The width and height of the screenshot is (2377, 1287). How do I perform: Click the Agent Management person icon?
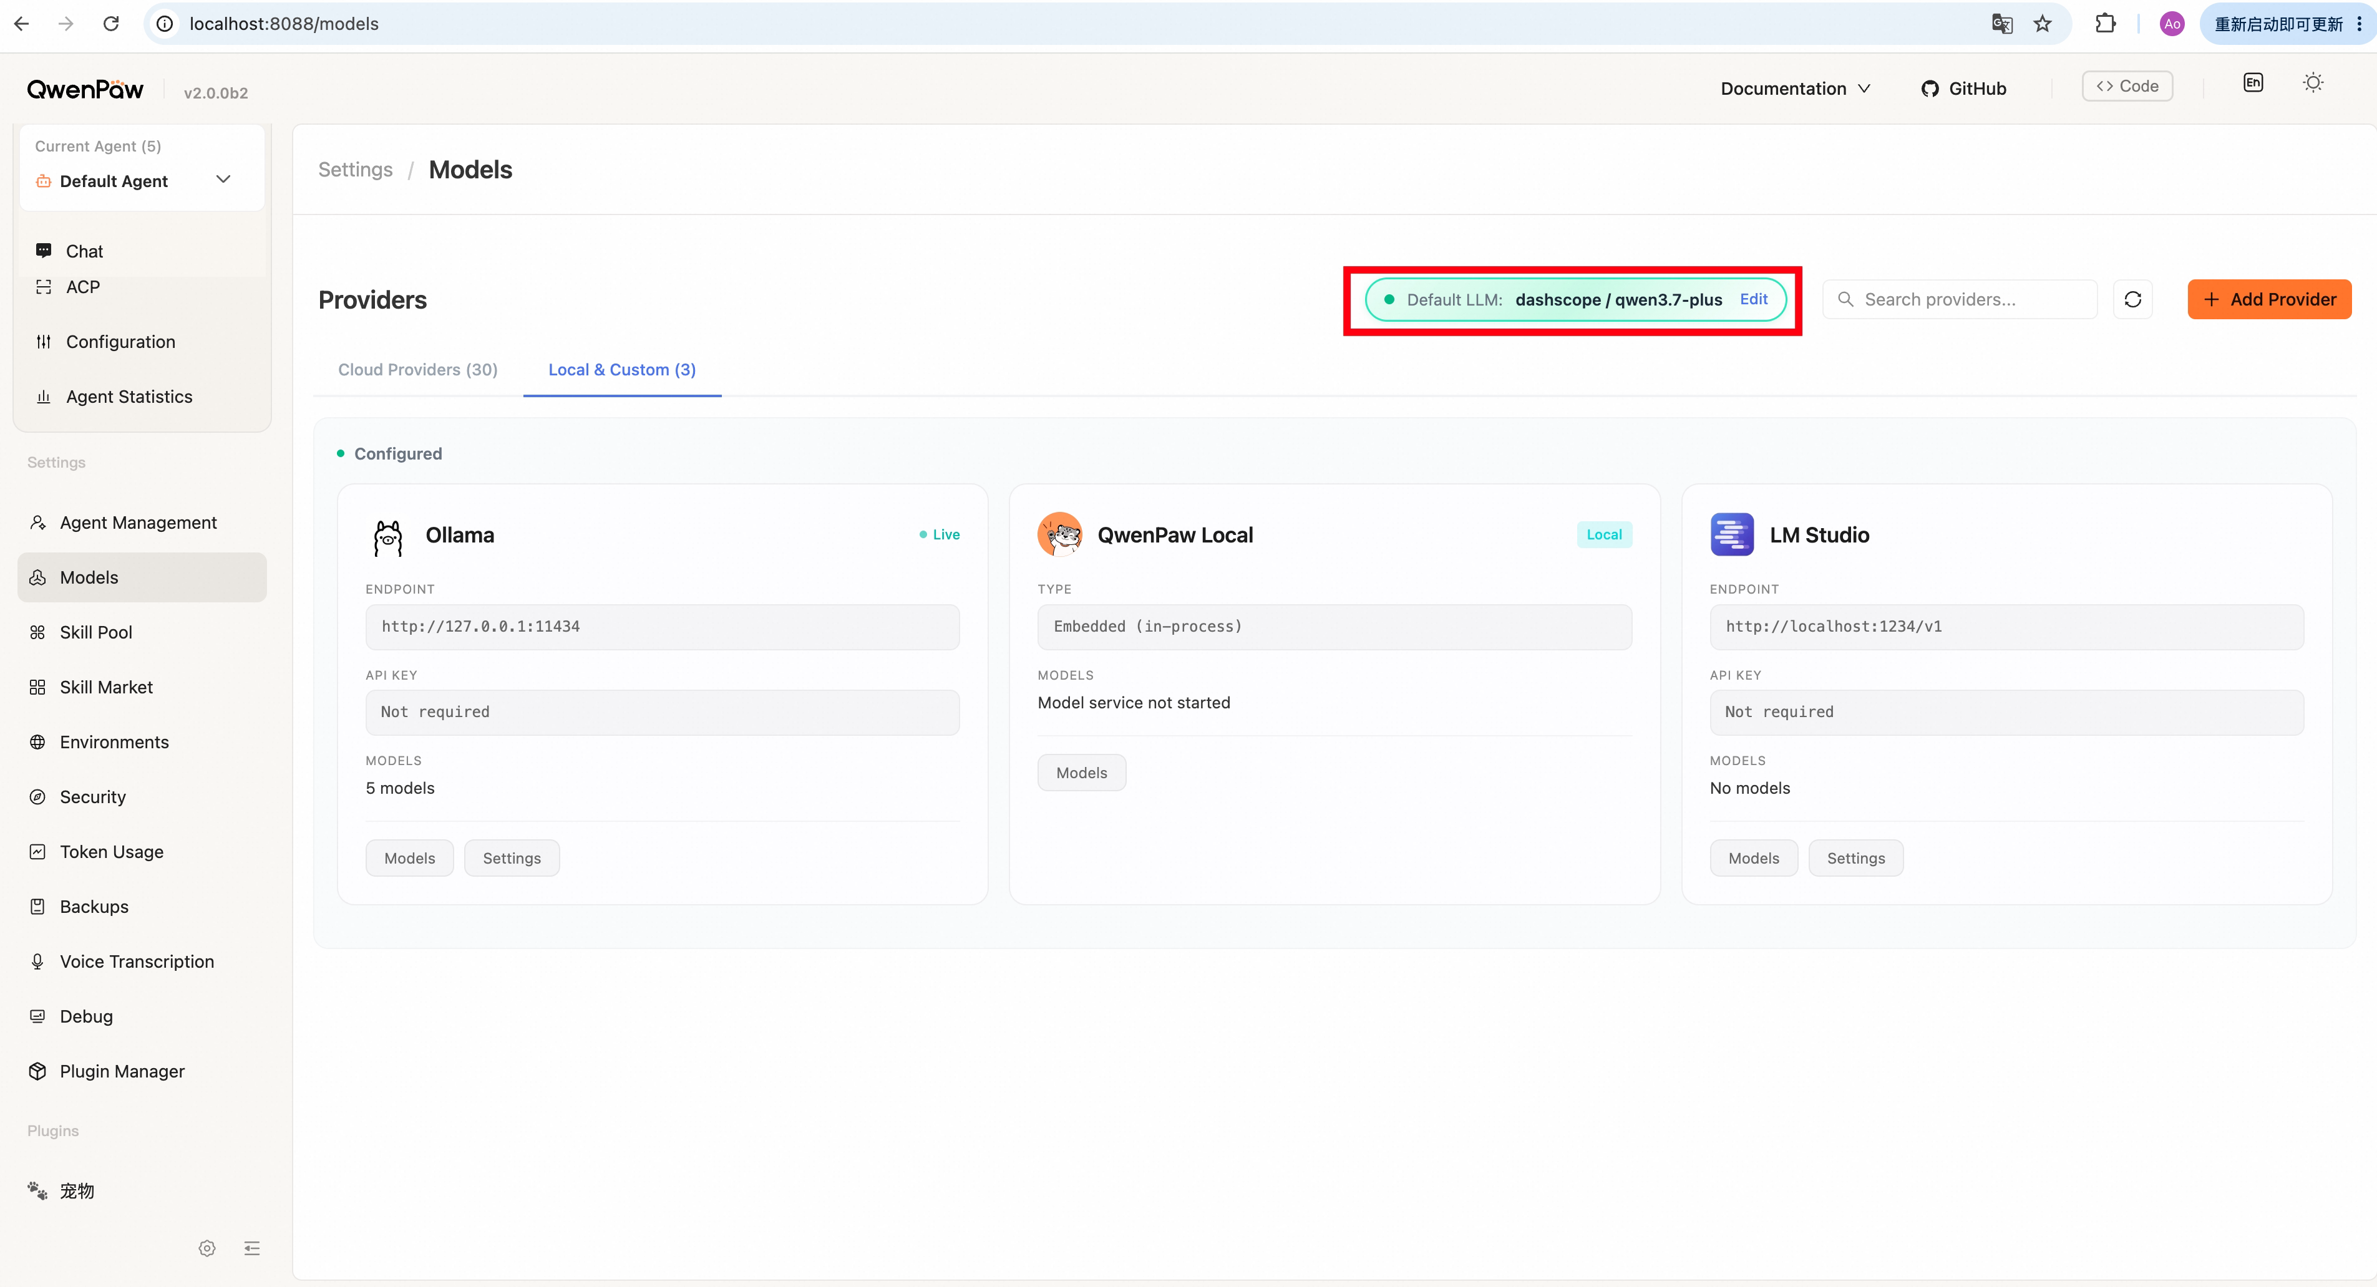(38, 523)
